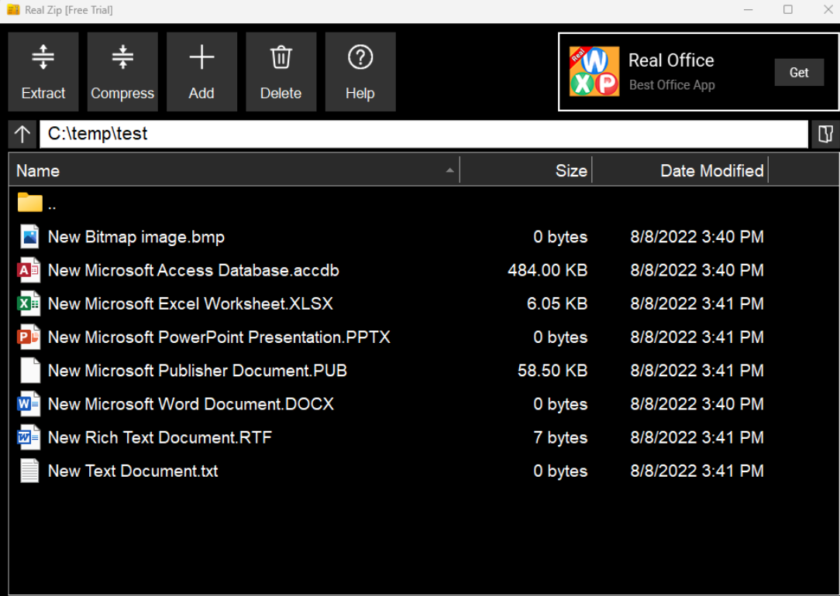Click the icon right of the address bar
The image size is (840, 596).
[825, 134]
